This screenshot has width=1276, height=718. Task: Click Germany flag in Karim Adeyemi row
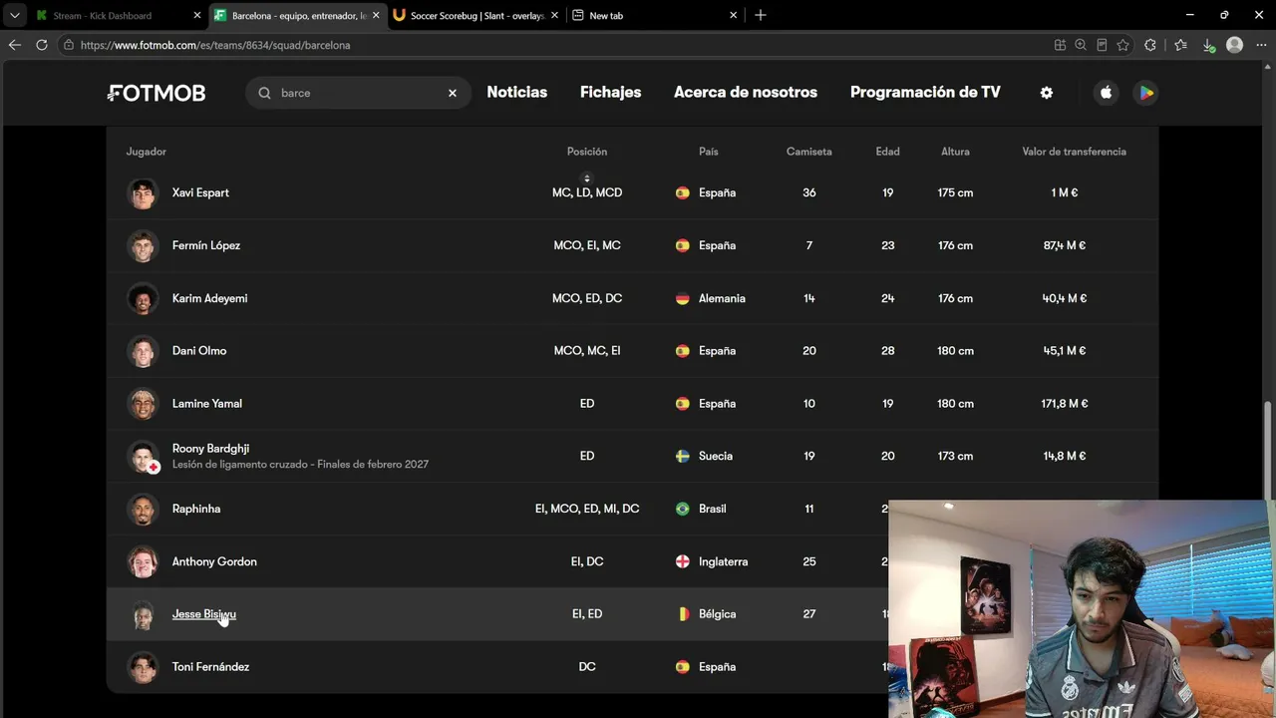(x=682, y=298)
